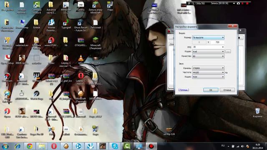Open the Корзина recycle bin
The width and height of the screenshot is (267, 150).
[257, 112]
